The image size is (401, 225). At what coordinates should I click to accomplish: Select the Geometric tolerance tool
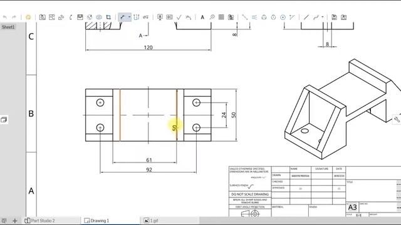click(169, 17)
